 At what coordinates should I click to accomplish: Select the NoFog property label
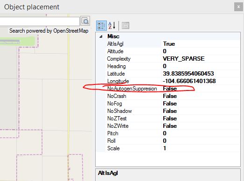coord(115,104)
